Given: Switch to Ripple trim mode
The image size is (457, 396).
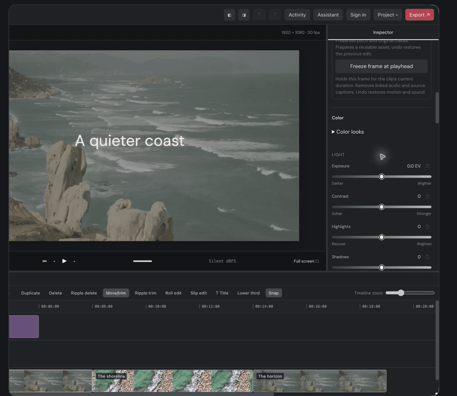Looking at the screenshot, I should tap(145, 293).
